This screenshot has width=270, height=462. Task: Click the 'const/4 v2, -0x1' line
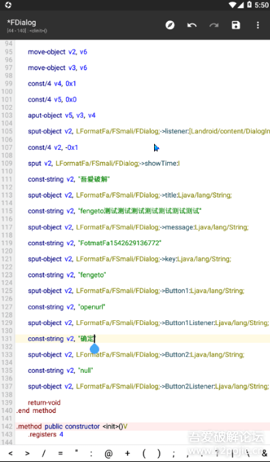coord(53,147)
